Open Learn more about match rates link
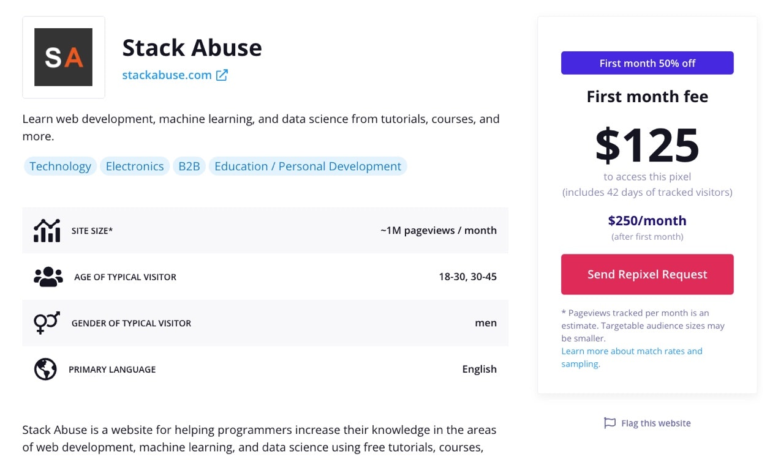This screenshot has width=778, height=465. (632, 351)
